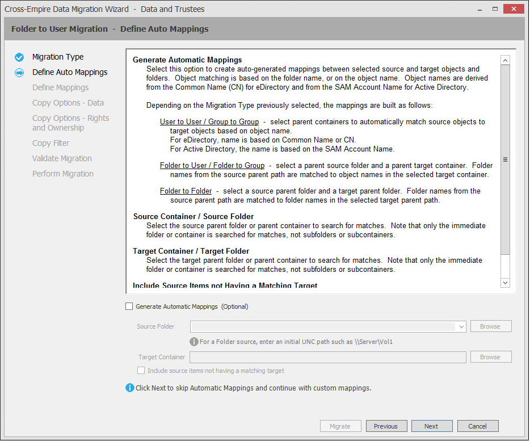Click the 'Target Container' field label
530x441 pixels.
click(x=162, y=357)
